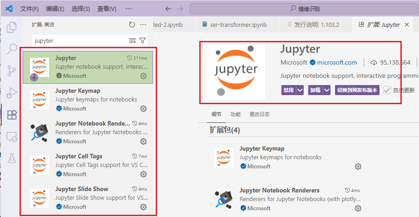Image resolution: width=419 pixels, height=217 pixels.
Task: Open the Selection menu
Action: coord(81,9)
